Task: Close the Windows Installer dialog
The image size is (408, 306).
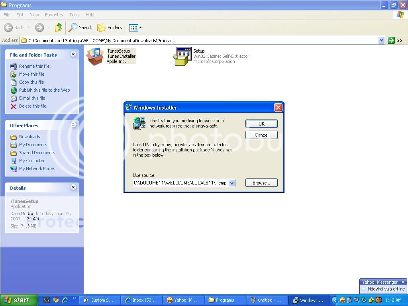Action: [278, 108]
